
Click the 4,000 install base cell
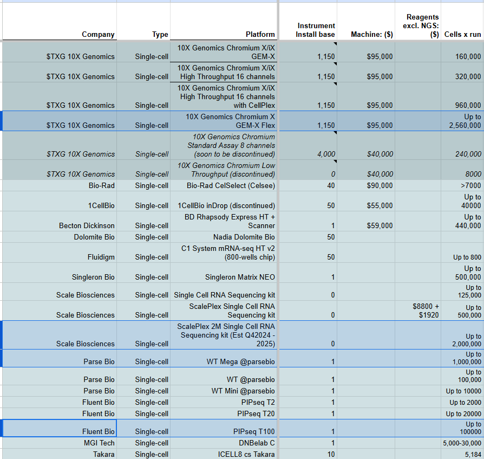(308, 145)
